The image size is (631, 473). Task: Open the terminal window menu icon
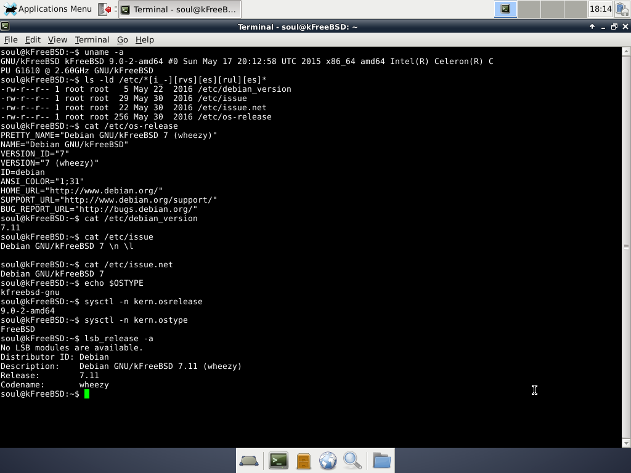(5, 26)
